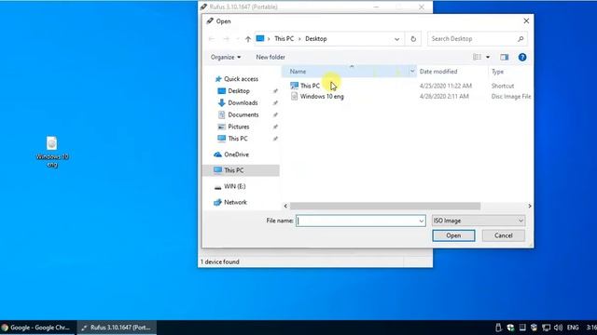Screen dimensions: 597x335
Task: Click Desktop in address breadcrumb
Action: tap(316, 39)
